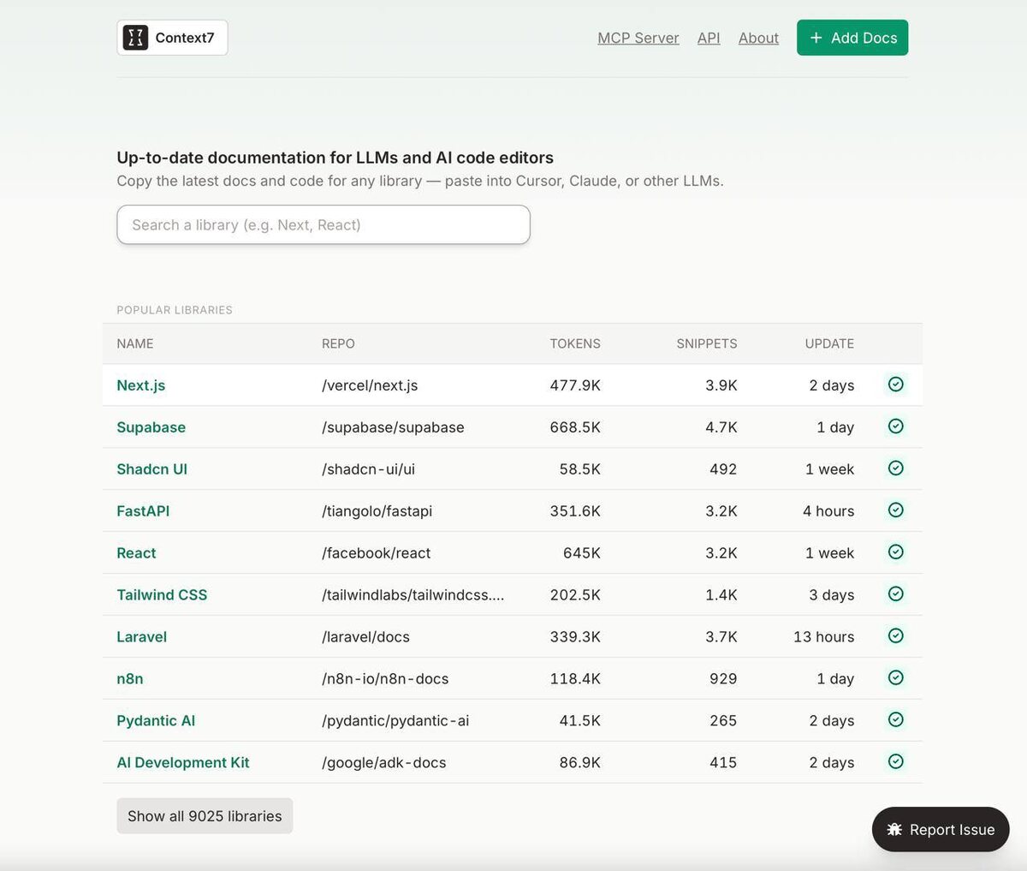Click the status check icon for Supabase

[x=896, y=427]
